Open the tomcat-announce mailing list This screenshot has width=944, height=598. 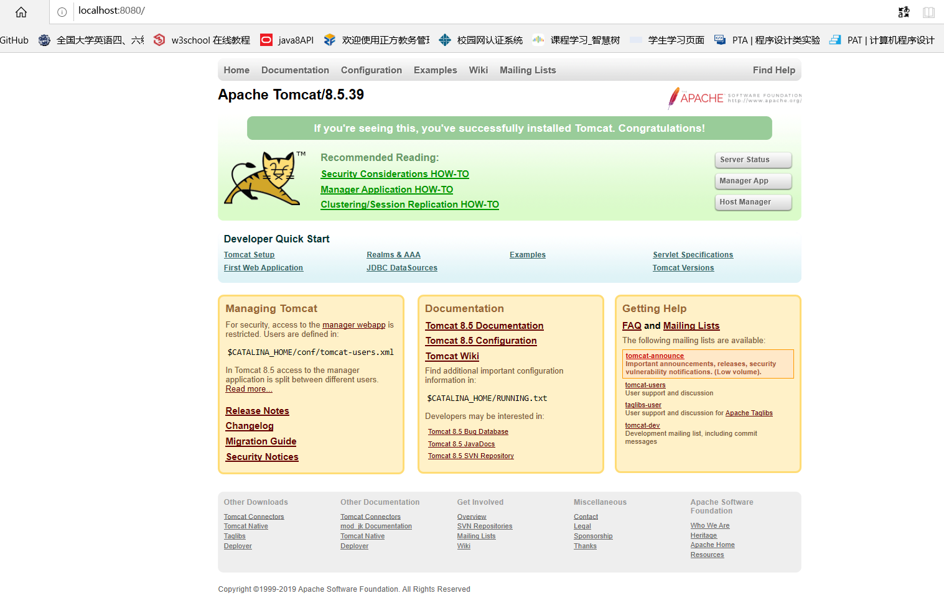click(655, 356)
